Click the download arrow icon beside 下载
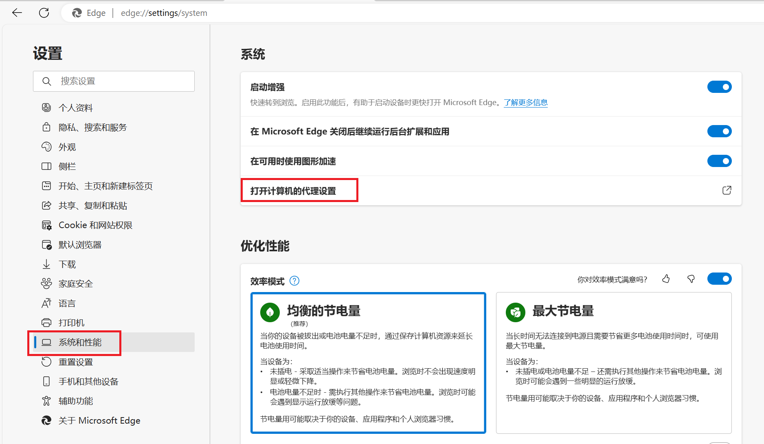 pos(46,264)
